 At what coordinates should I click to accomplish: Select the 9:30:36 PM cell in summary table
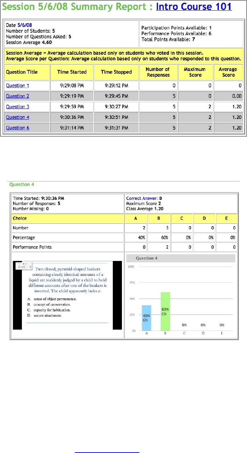72,118
